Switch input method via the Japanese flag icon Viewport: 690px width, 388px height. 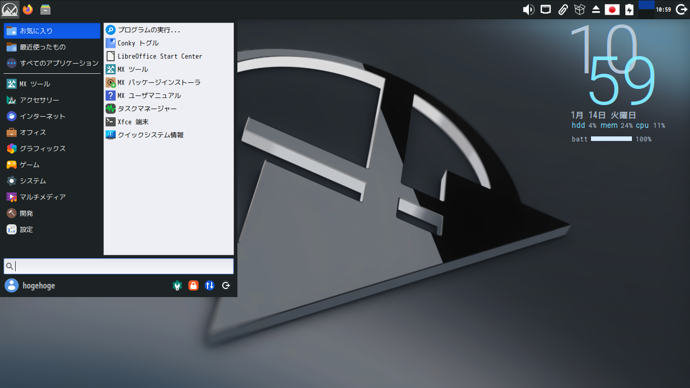pyautogui.click(x=612, y=9)
